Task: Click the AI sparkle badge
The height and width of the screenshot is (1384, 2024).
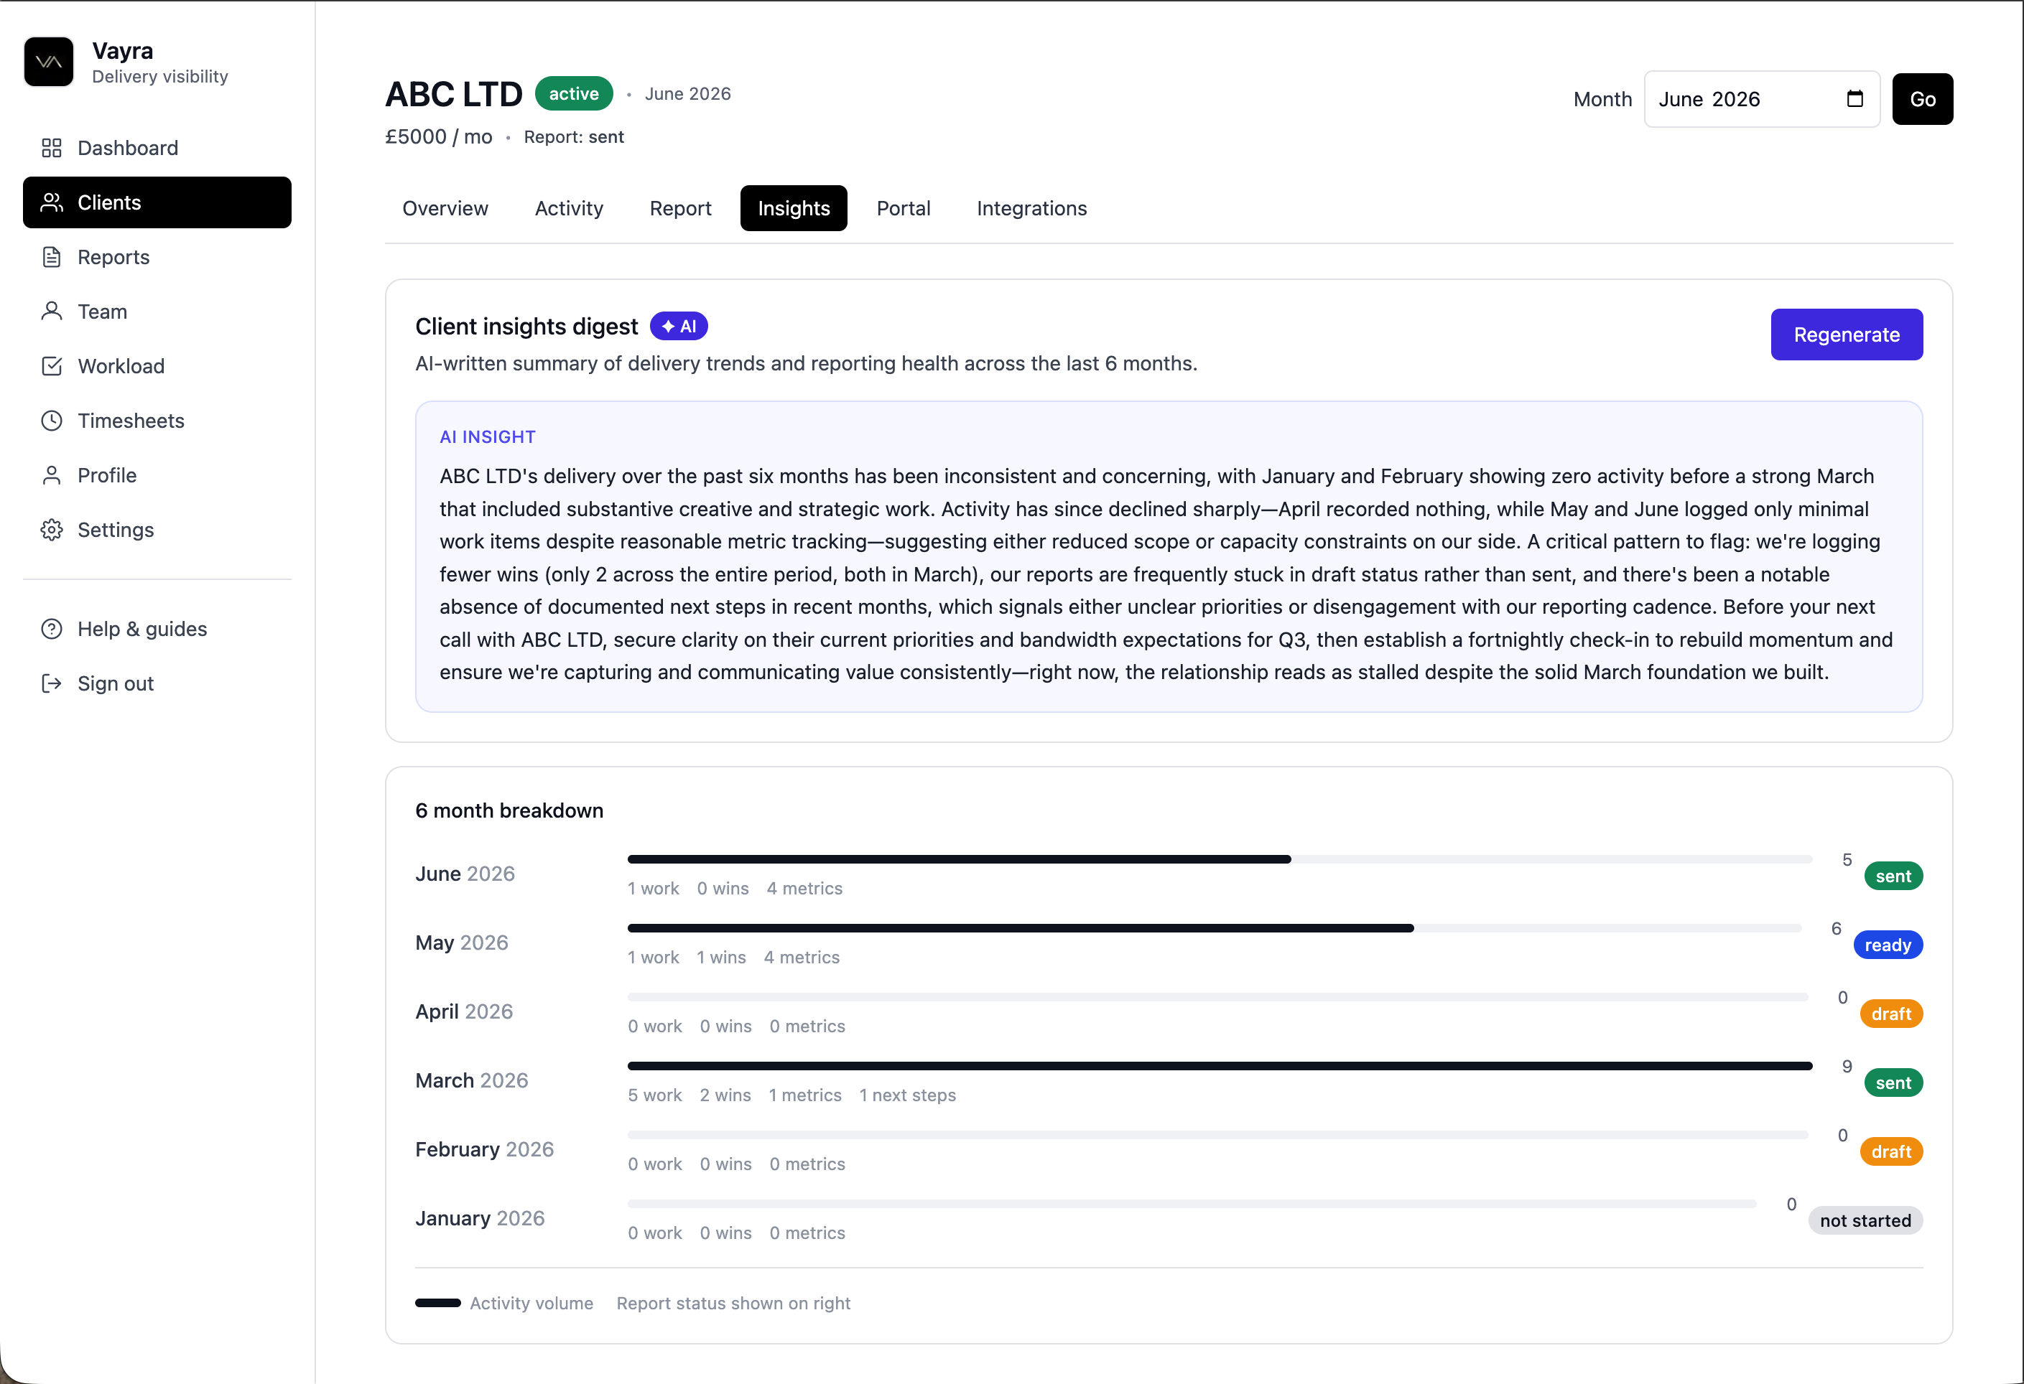Action: pyautogui.click(x=679, y=327)
